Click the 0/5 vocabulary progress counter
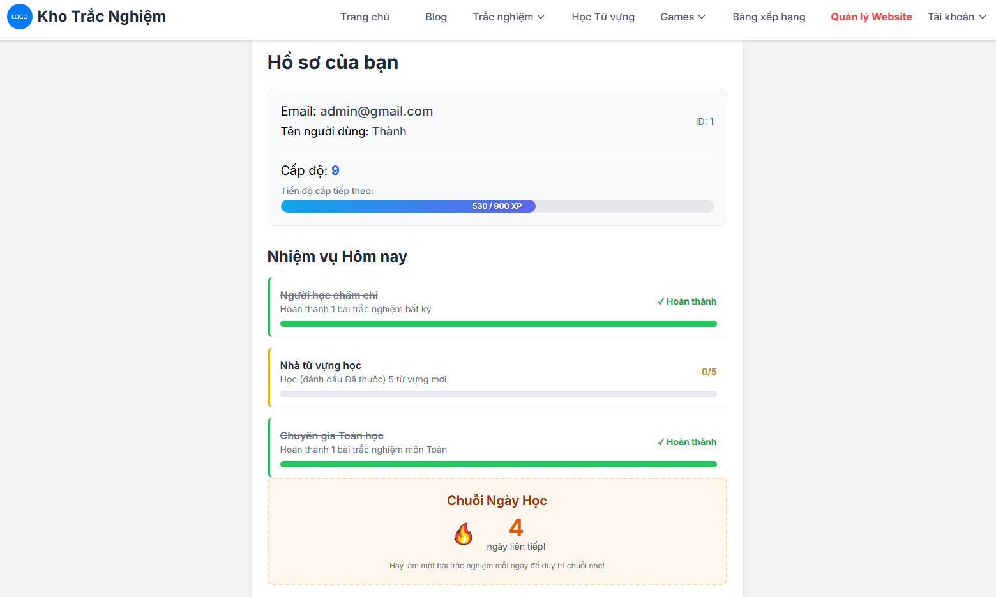The width and height of the screenshot is (996, 597). 709,372
